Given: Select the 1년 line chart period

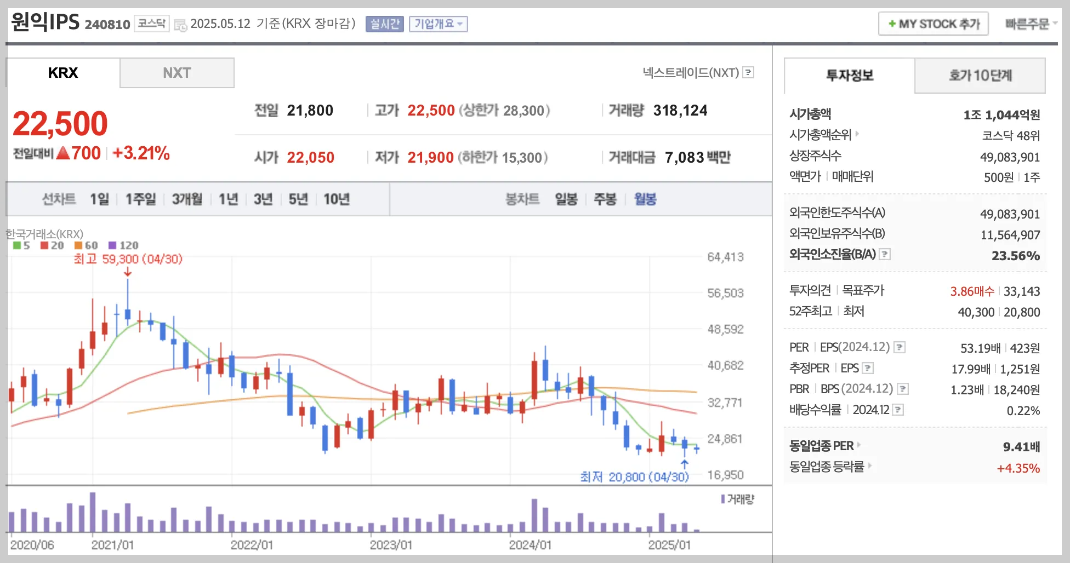Looking at the screenshot, I should pos(229,199).
